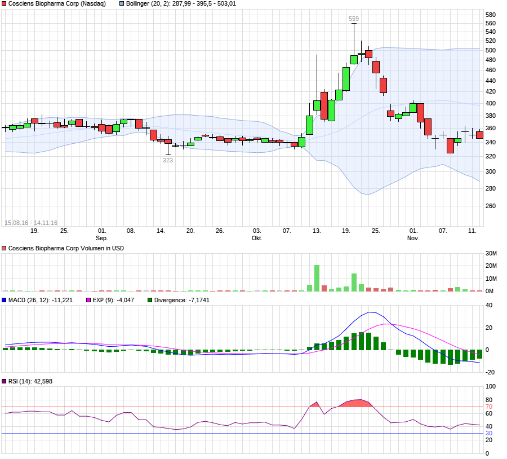The height and width of the screenshot is (459, 507).
Task: Click the Sep. month label on axis
Action: (x=102, y=238)
